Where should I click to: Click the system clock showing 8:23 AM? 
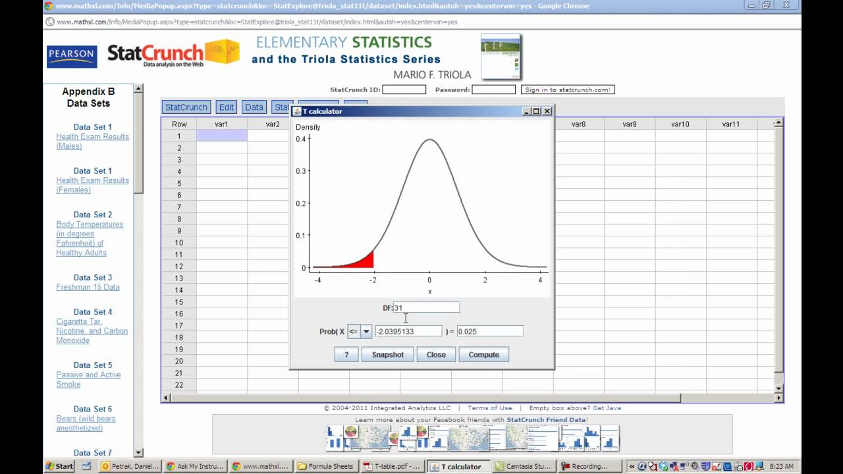pyautogui.click(x=780, y=466)
